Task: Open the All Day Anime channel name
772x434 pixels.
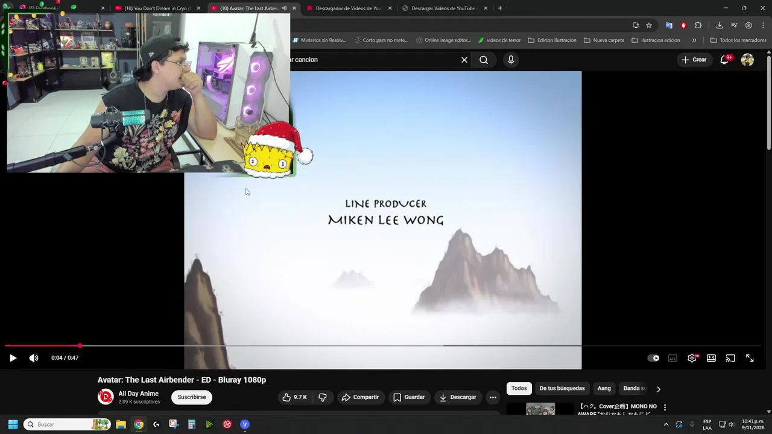Action: coord(139,394)
